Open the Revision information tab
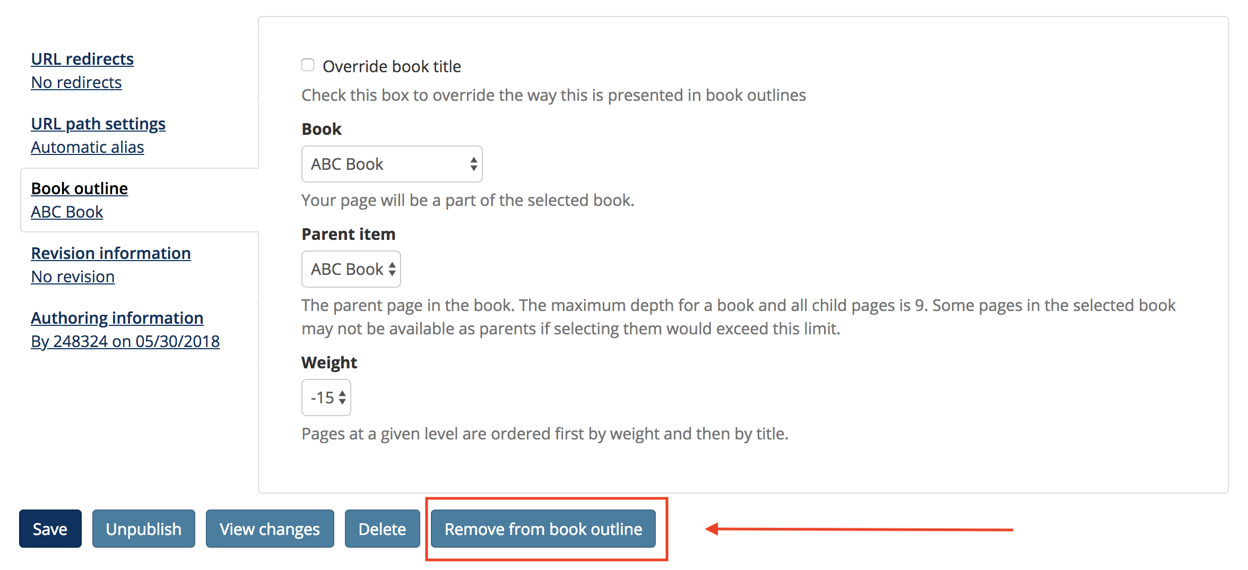The image size is (1248, 570). [x=111, y=253]
